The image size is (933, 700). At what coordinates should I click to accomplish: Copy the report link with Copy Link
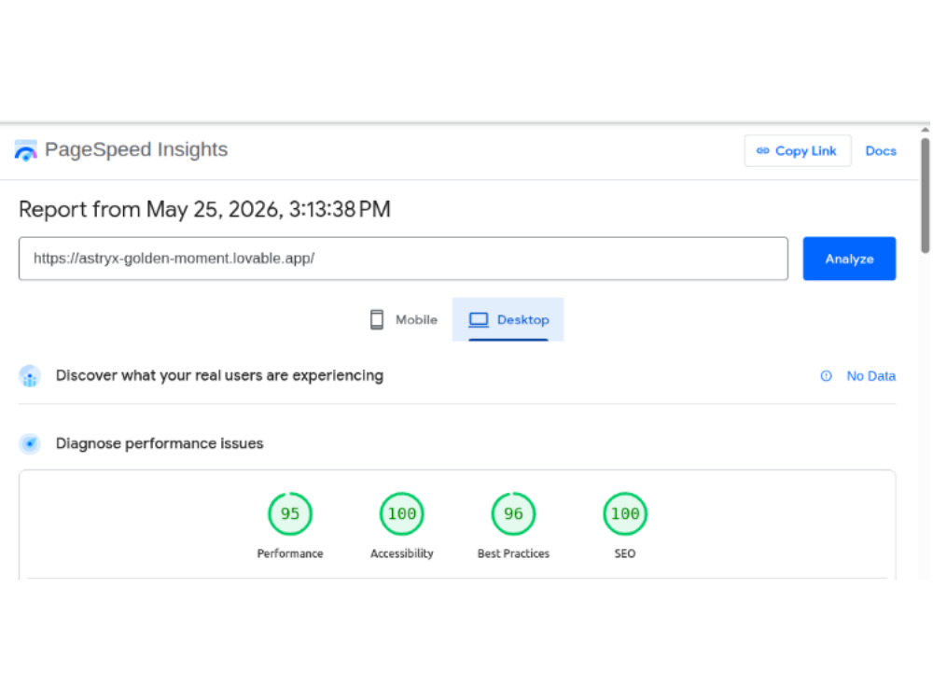coord(797,150)
